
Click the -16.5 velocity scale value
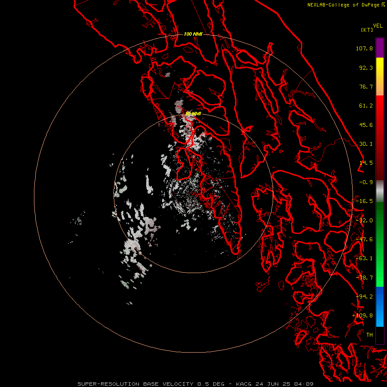coord(364,201)
